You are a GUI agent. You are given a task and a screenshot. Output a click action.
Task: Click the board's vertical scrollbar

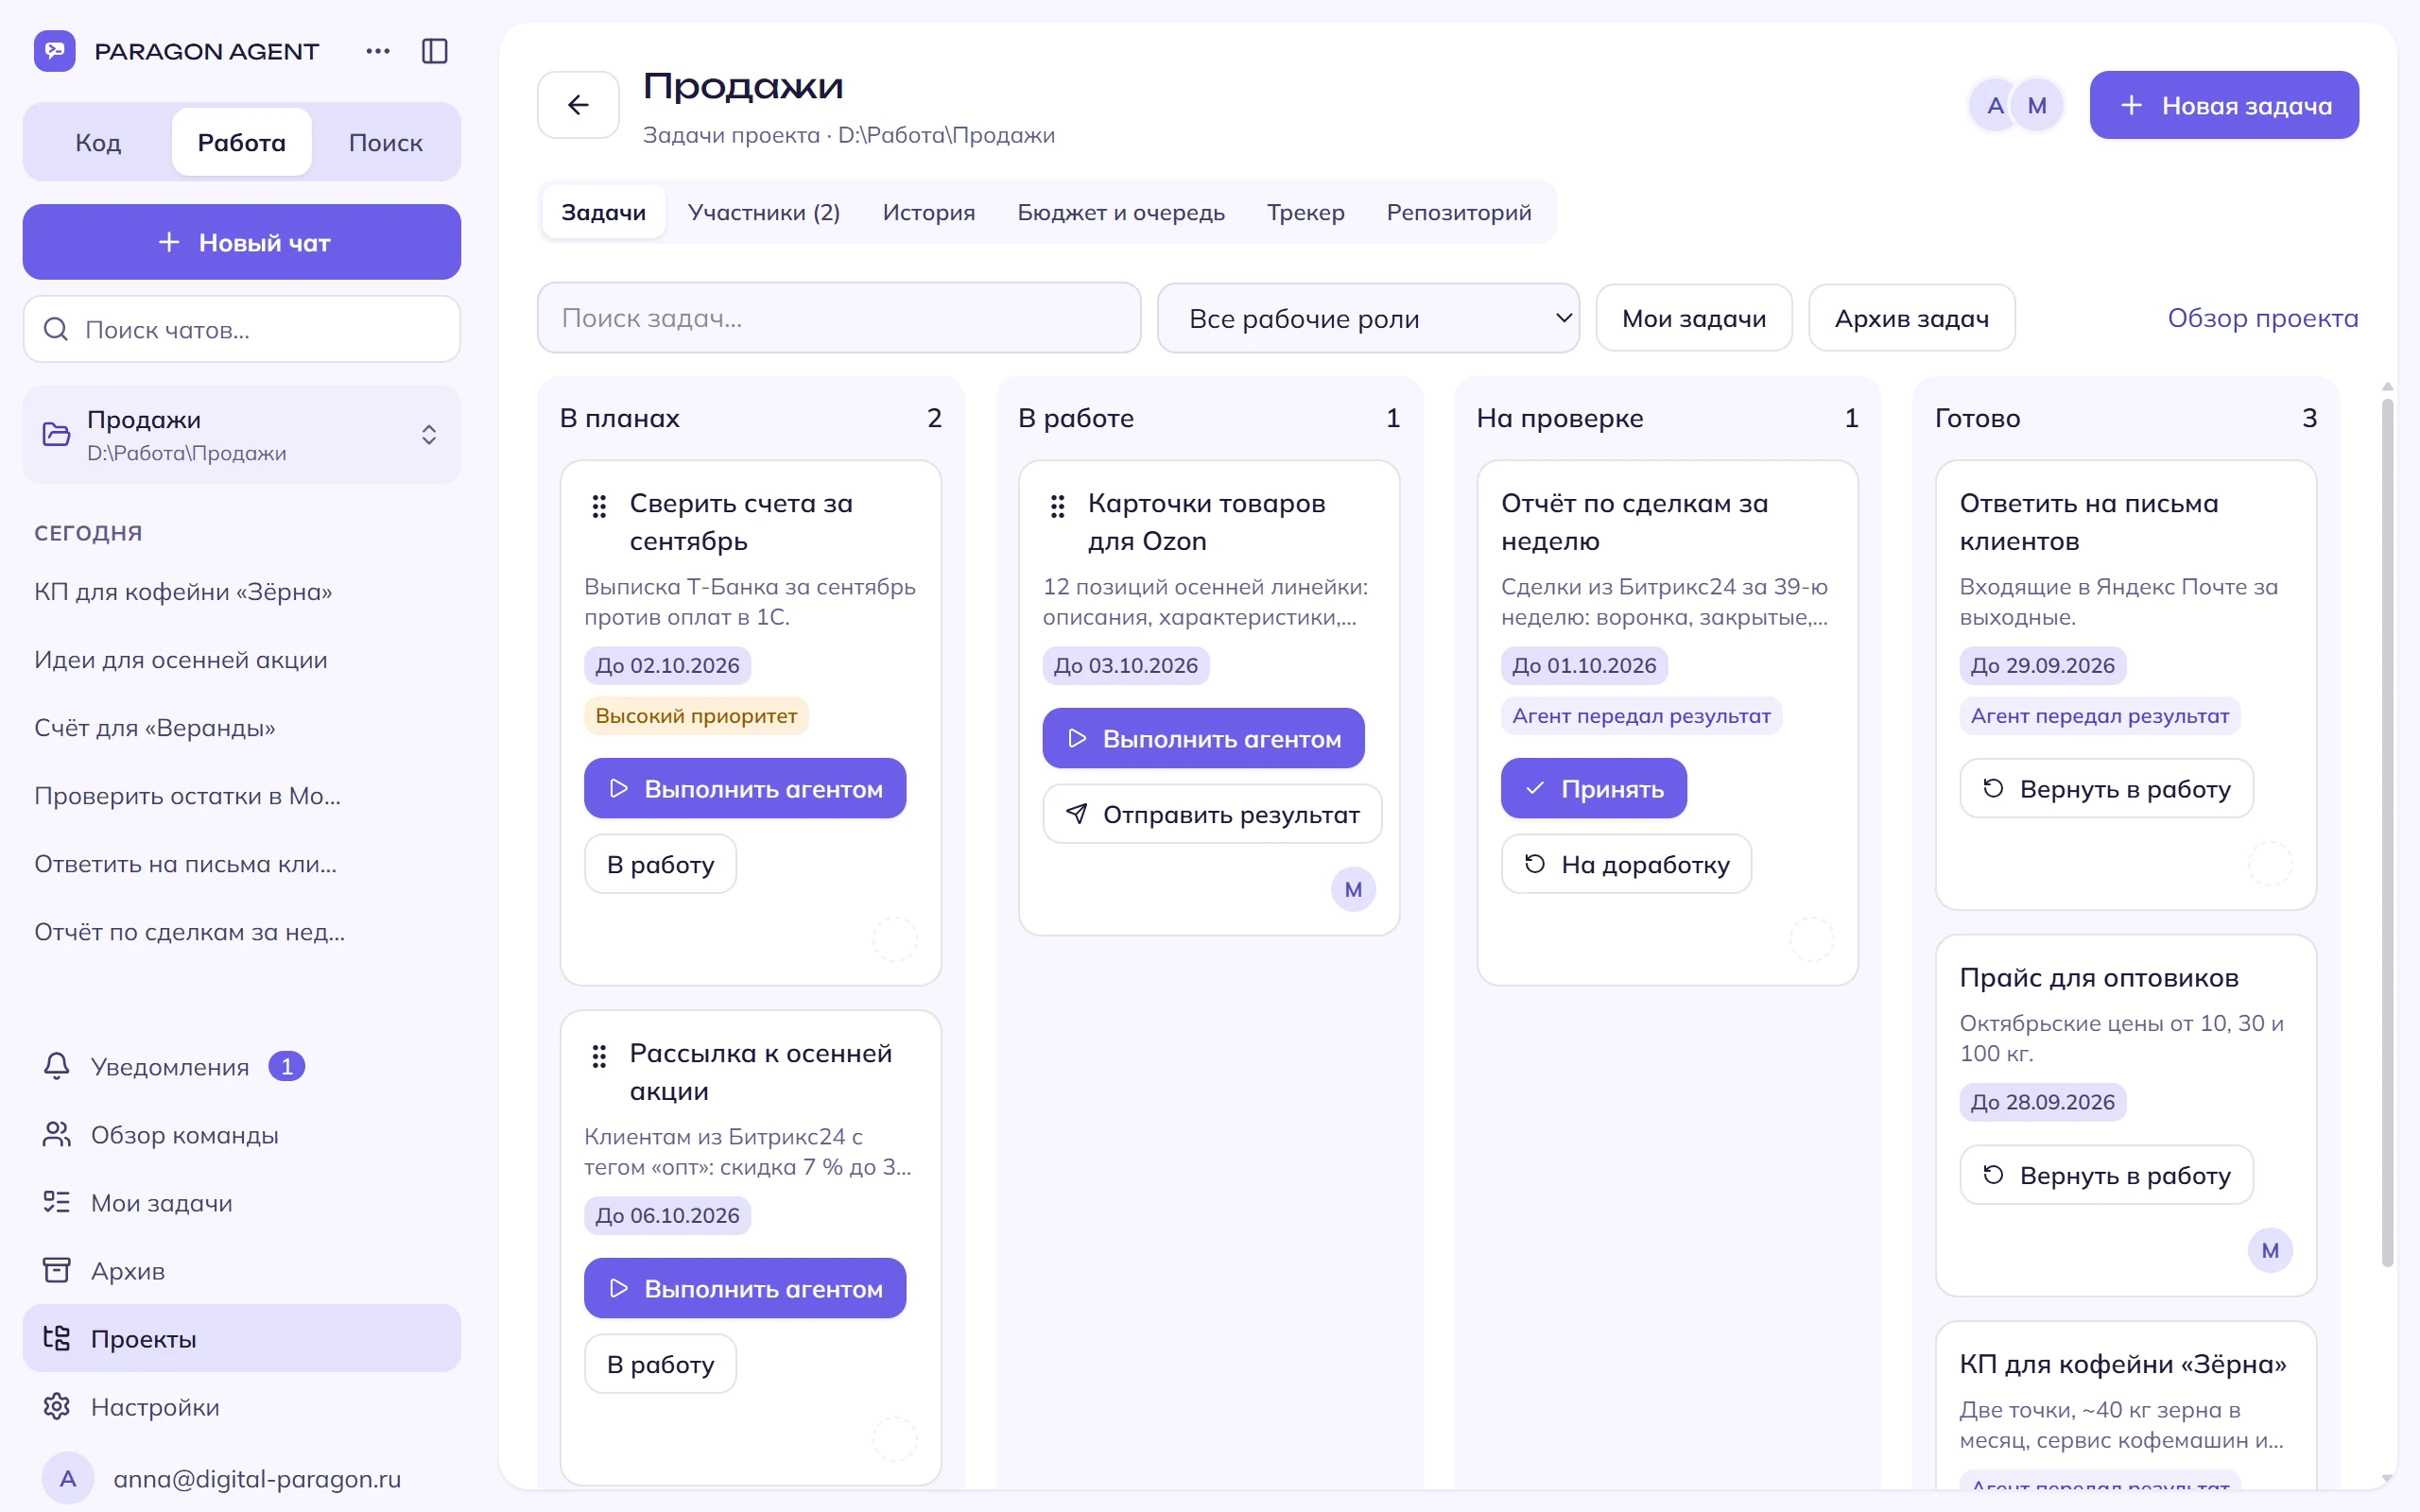tap(2387, 830)
